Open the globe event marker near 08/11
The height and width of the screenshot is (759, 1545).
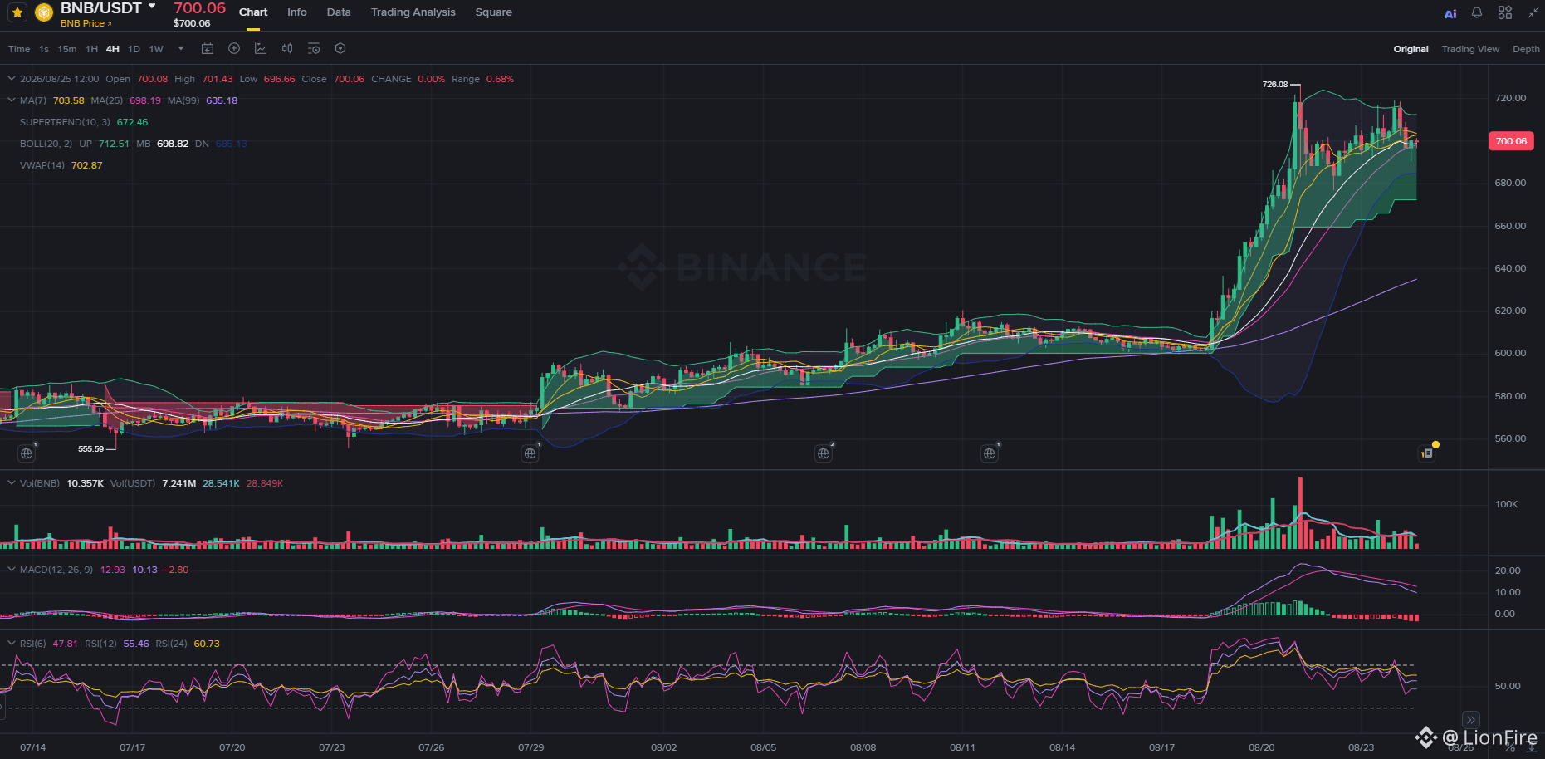990,453
